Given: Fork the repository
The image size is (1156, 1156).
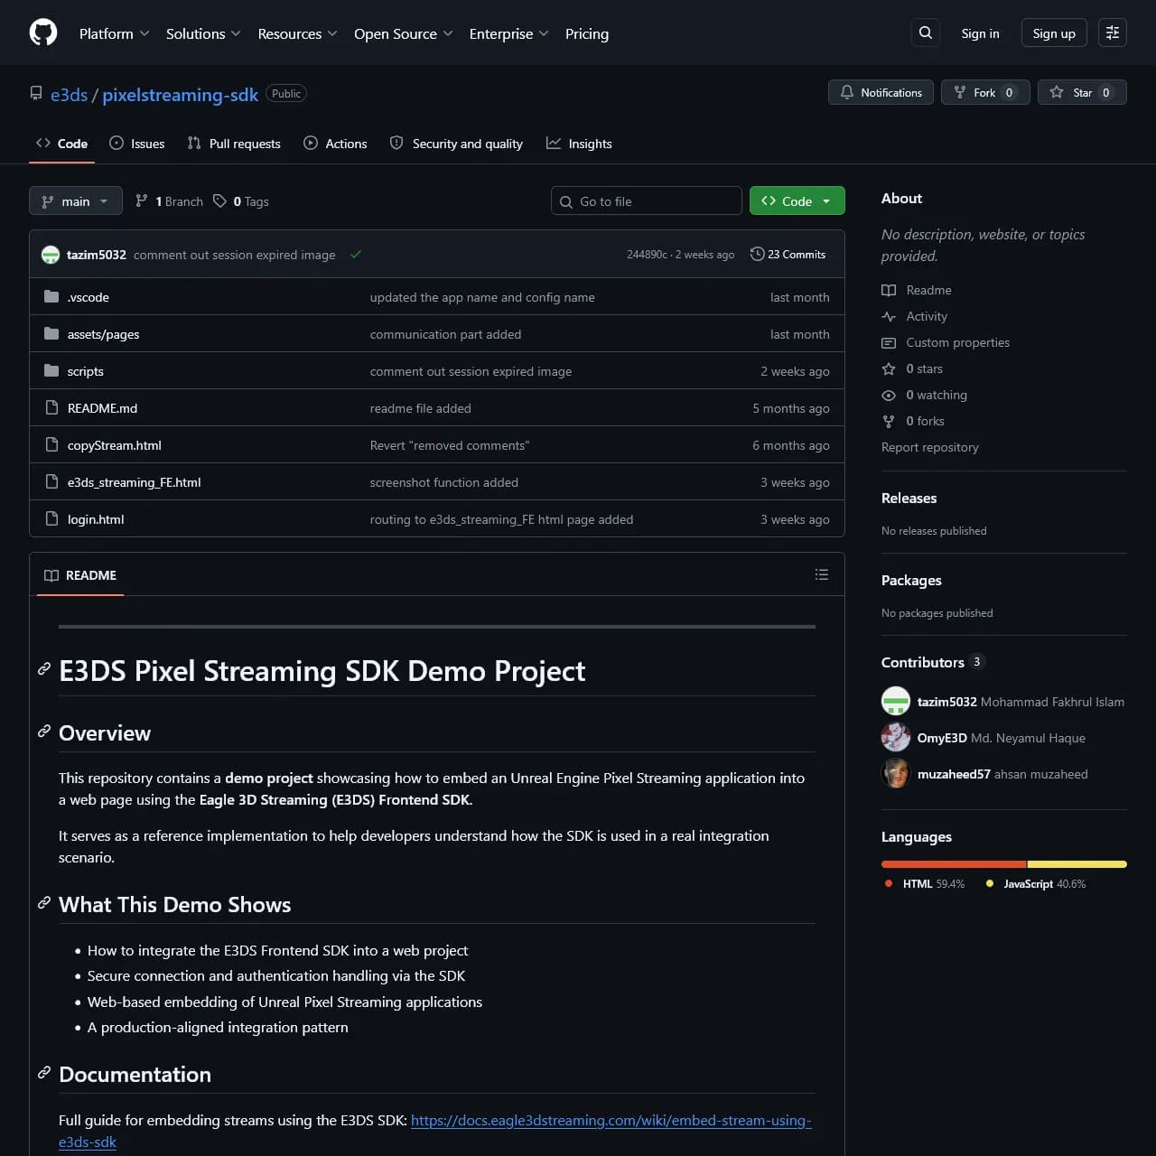Looking at the screenshot, I should pyautogui.click(x=985, y=92).
